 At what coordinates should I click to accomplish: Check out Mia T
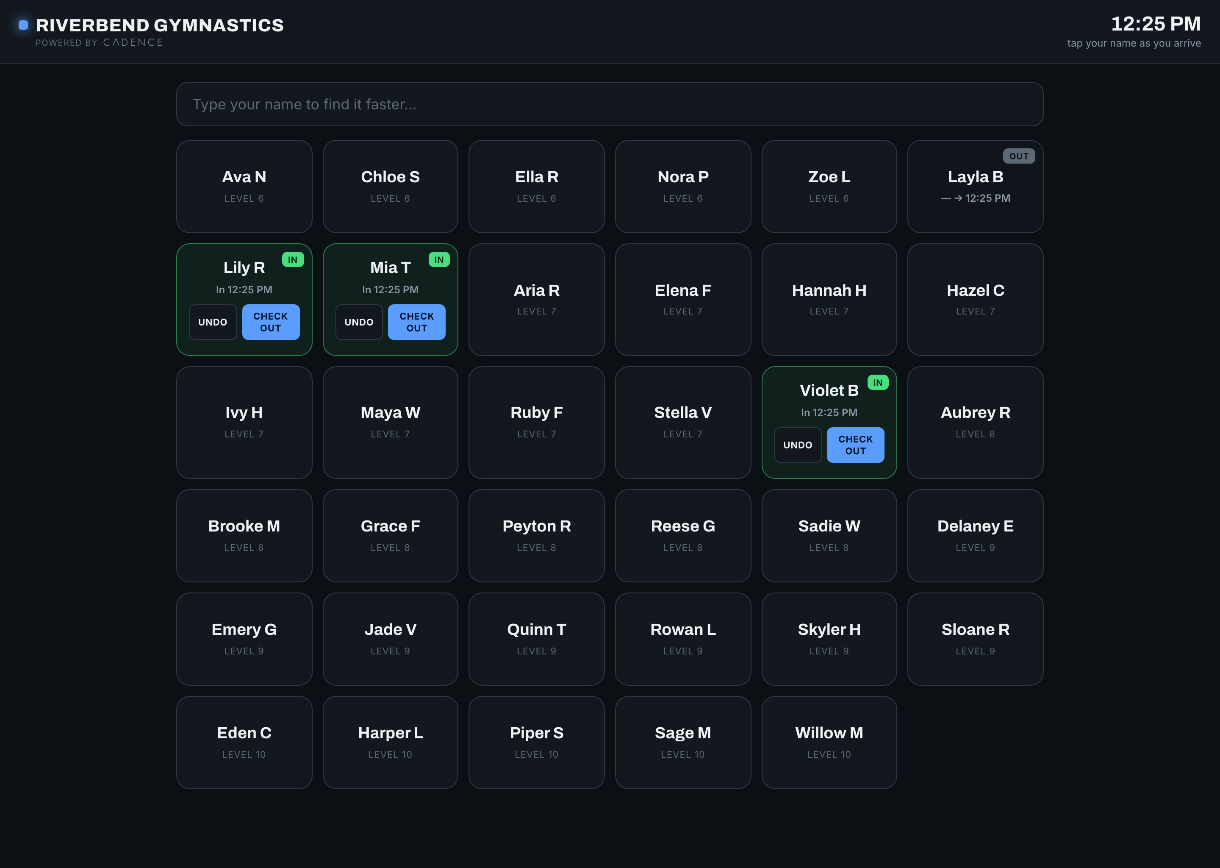(417, 322)
